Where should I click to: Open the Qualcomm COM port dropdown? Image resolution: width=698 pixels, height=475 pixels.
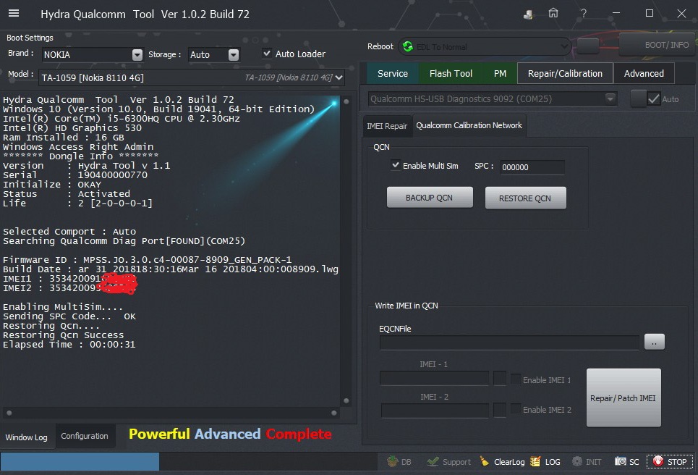[610, 98]
